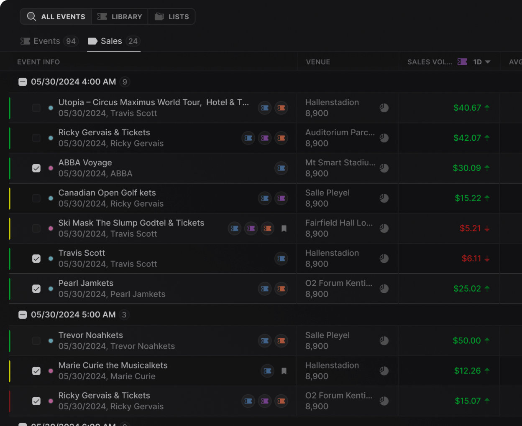Click the 5:00 AM group count badge 3

[x=124, y=315]
